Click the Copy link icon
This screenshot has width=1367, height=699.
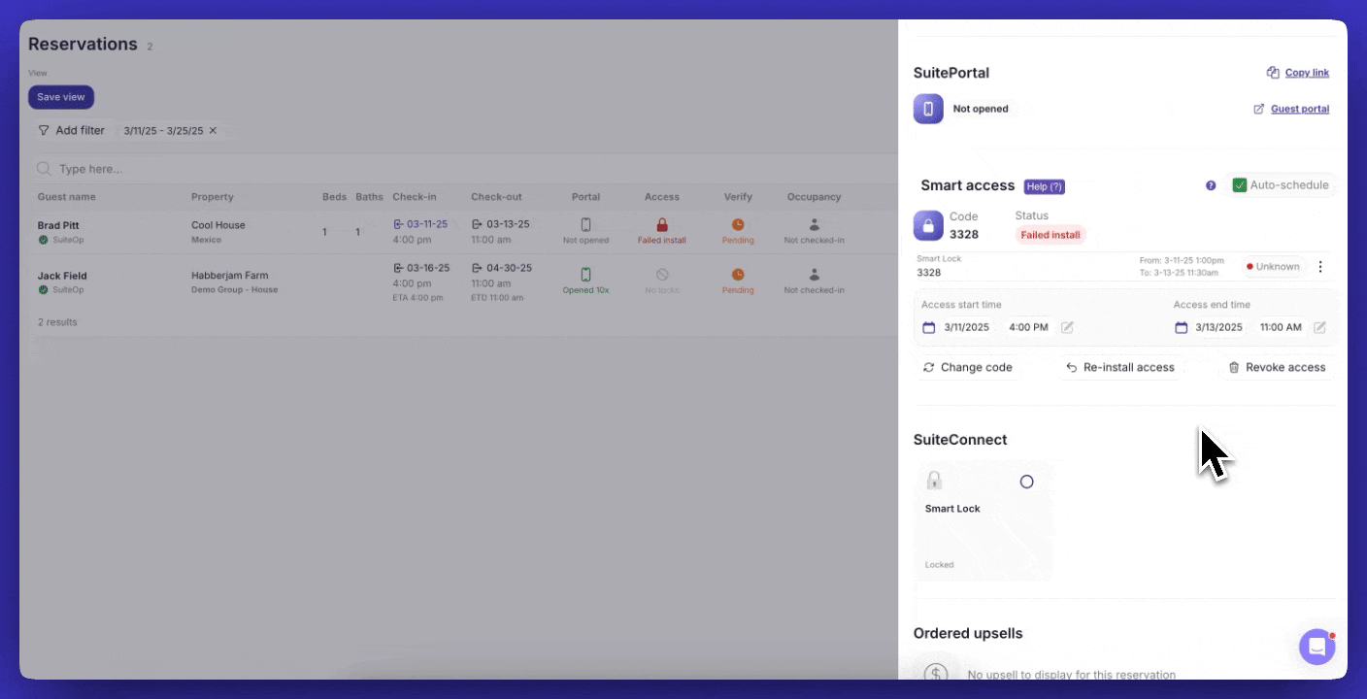tap(1272, 73)
